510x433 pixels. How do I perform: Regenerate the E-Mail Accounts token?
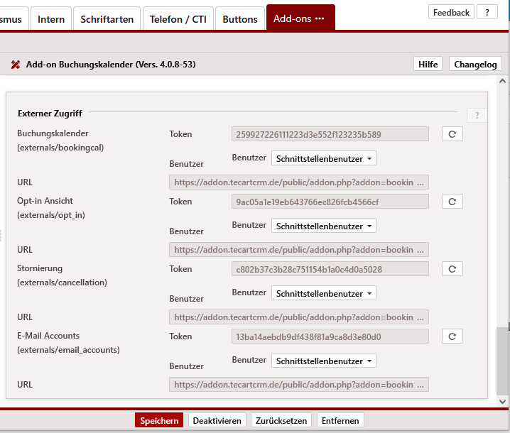(x=452, y=336)
